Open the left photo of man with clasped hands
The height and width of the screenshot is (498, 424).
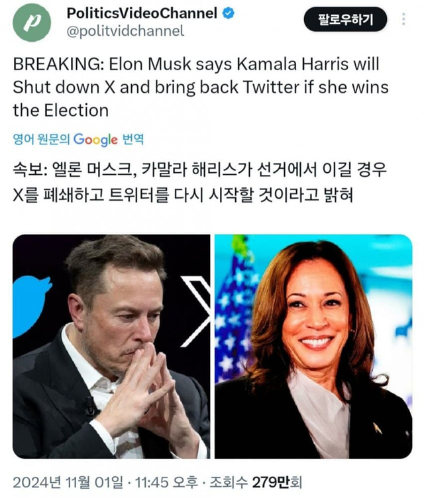[111, 346]
